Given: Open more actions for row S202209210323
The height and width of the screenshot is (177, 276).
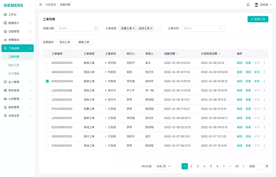Looking at the screenshot, I should [264, 136].
